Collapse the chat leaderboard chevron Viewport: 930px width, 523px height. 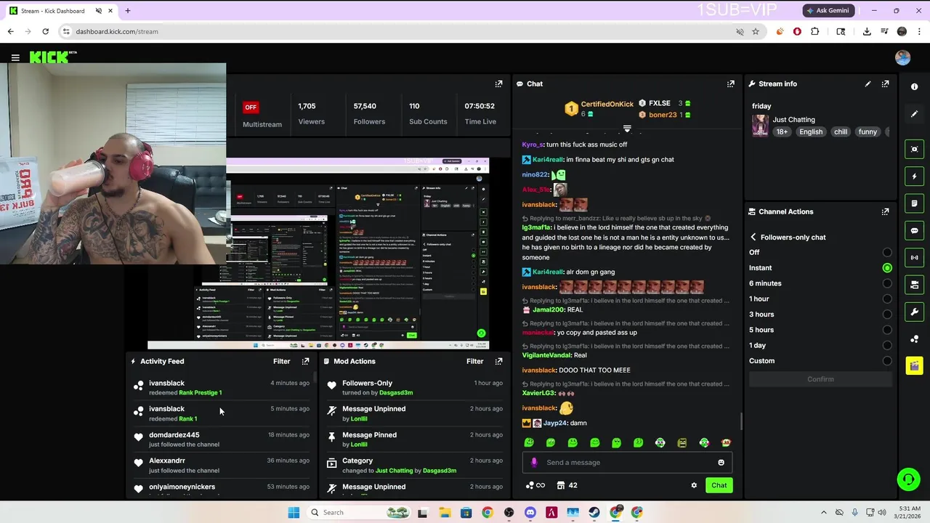click(627, 129)
